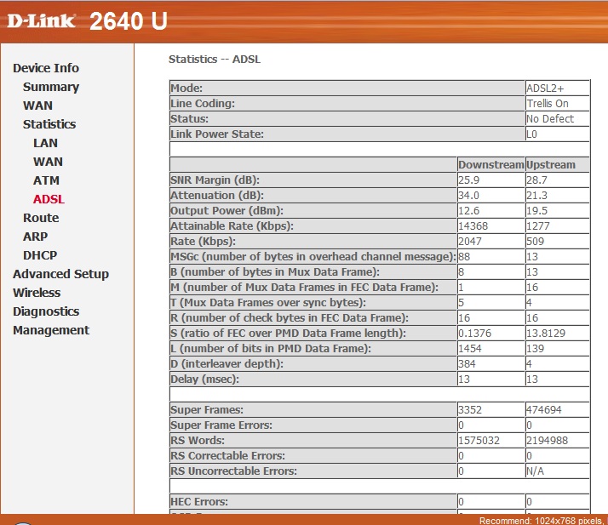The image size is (608, 525).
Task: Open the Statistics submenu
Action: (x=49, y=124)
